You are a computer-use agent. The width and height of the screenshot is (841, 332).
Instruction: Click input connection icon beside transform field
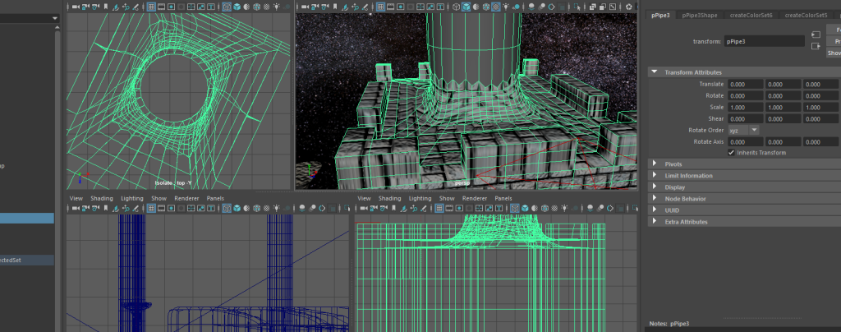(x=815, y=35)
